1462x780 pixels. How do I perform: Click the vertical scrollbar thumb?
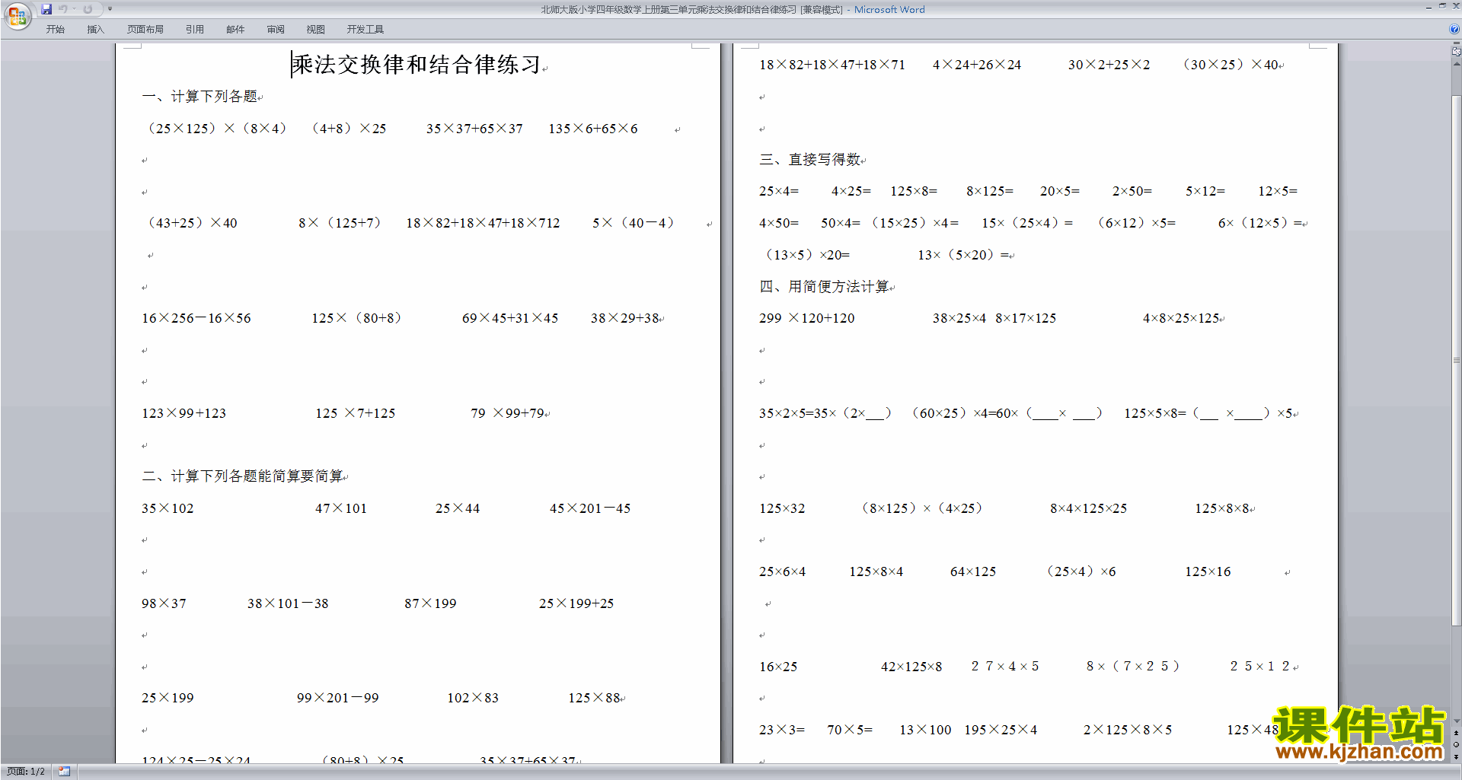(x=1456, y=361)
